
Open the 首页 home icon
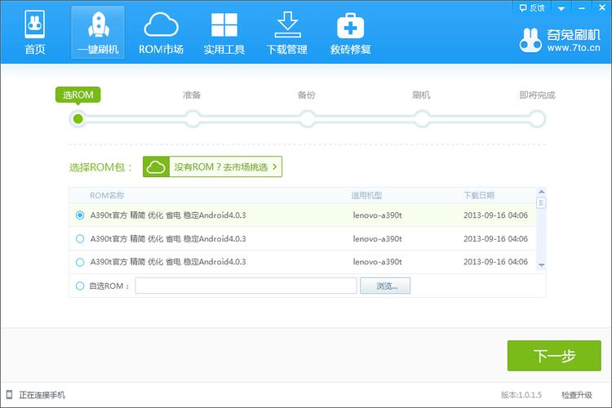[x=34, y=25]
